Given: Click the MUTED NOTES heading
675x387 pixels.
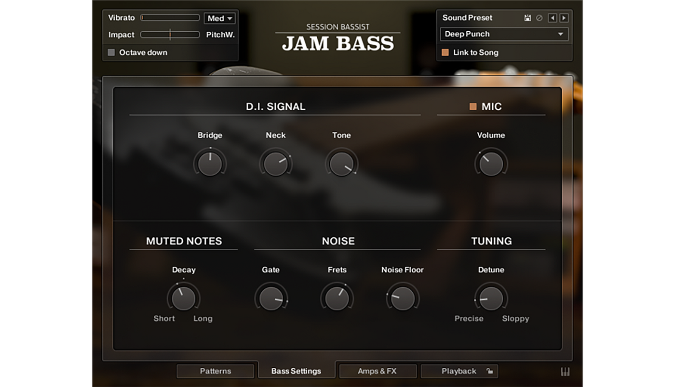Looking at the screenshot, I should 184,241.
